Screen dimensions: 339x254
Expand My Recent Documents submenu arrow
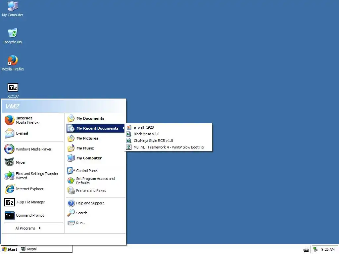click(x=123, y=128)
